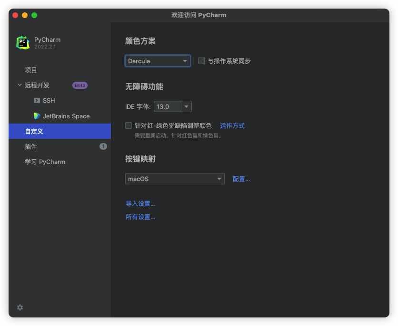Click the JetBrains Space logo icon
This screenshot has height=326, width=398.
pyautogui.click(x=37, y=116)
